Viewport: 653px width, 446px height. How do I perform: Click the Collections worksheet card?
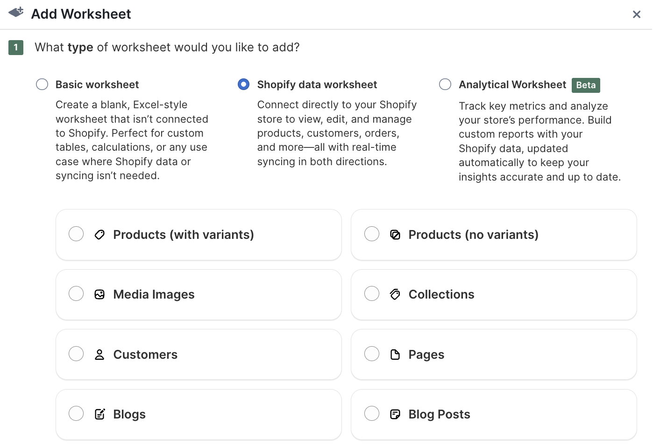pyautogui.click(x=494, y=294)
